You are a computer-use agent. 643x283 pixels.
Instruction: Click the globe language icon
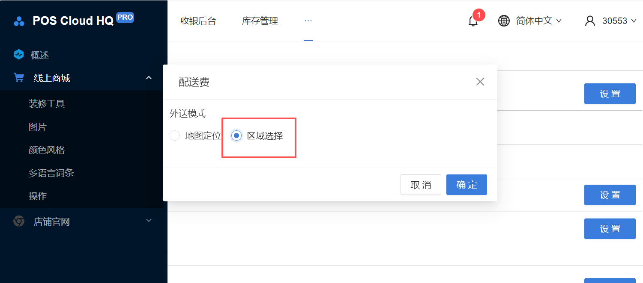tap(504, 21)
